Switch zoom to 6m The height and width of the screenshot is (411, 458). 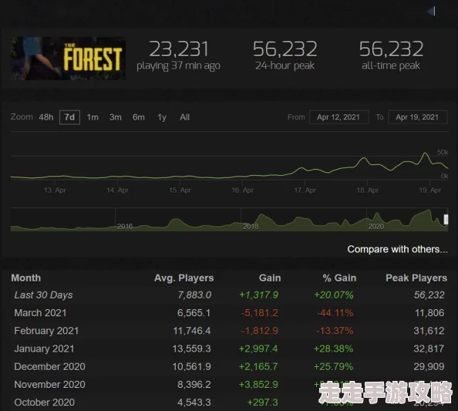[139, 117]
